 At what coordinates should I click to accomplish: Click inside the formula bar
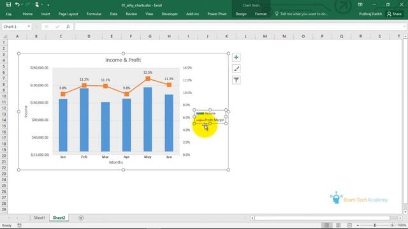click(238, 27)
